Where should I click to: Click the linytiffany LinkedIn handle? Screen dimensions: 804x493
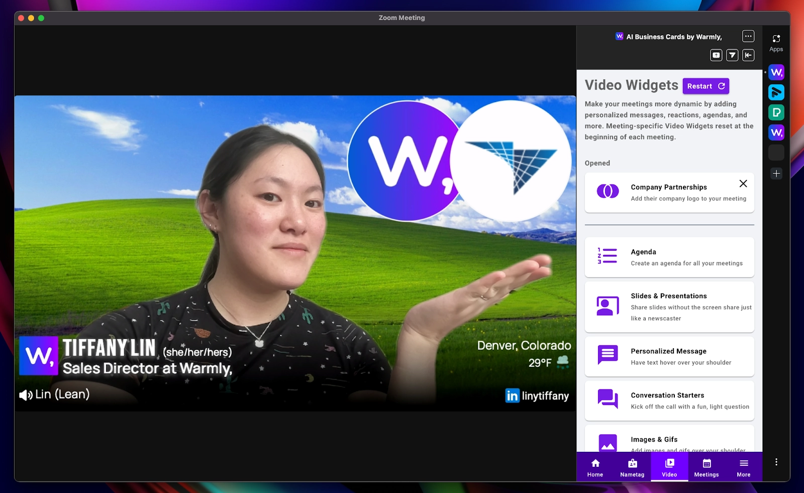coord(545,396)
